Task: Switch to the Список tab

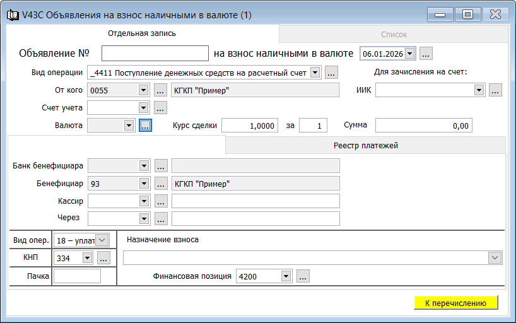Action: 394,35
